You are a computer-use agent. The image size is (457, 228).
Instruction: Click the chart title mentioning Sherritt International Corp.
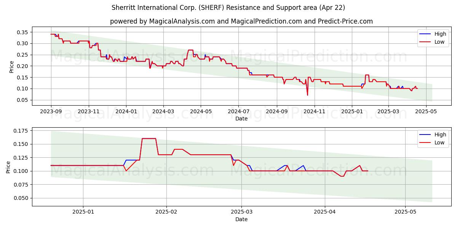pyautogui.click(x=228, y=7)
